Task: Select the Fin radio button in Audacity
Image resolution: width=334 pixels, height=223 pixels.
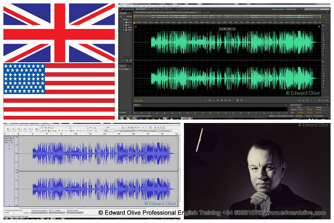Action: click(x=50, y=210)
